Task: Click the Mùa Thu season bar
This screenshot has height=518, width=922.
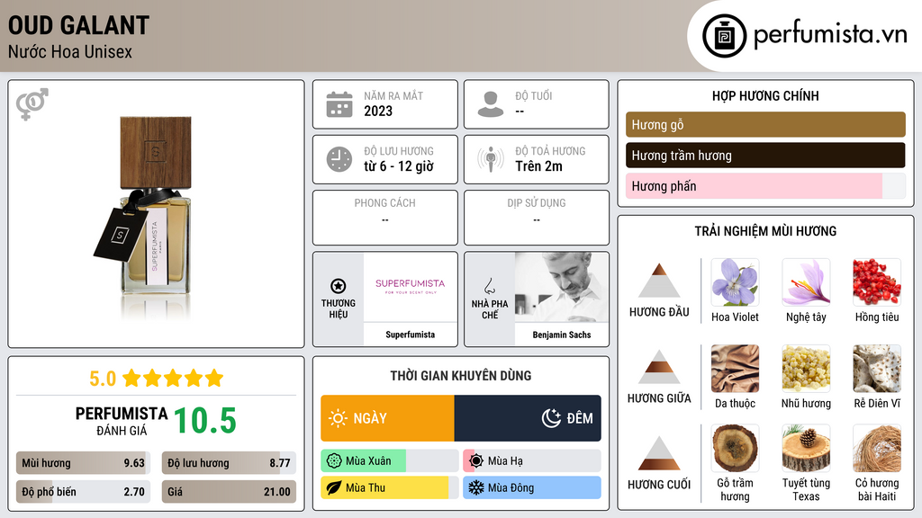Action: [x=390, y=487]
